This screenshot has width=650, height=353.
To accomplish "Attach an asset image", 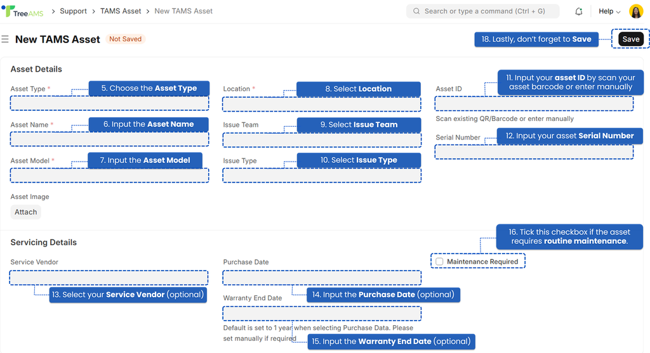I will [x=25, y=212].
